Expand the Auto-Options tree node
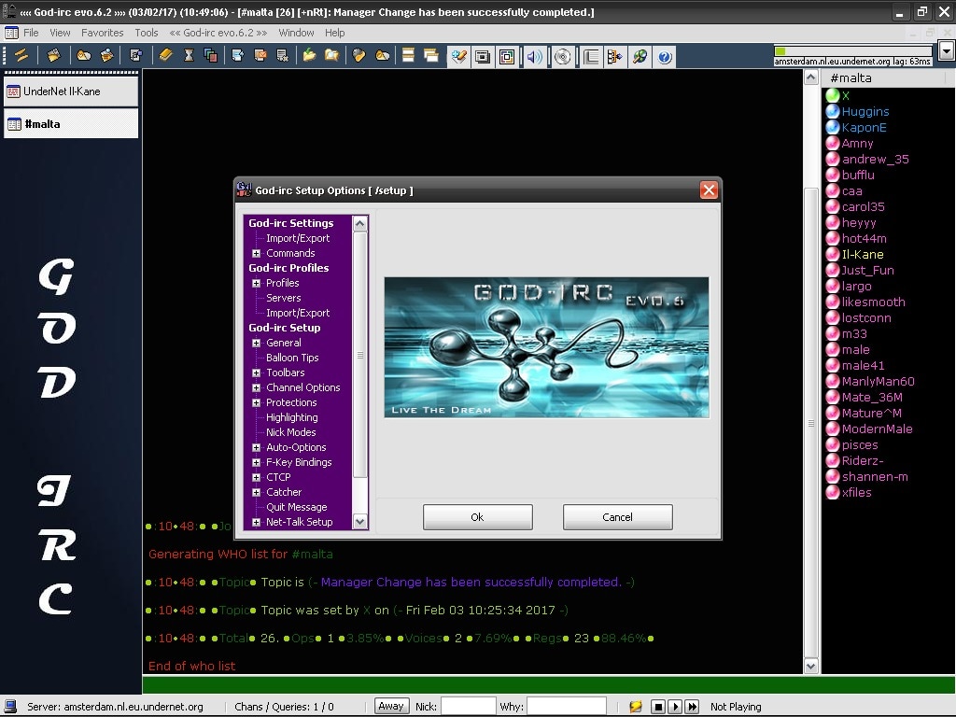Viewport: 956px width, 717px height. pyautogui.click(x=256, y=447)
